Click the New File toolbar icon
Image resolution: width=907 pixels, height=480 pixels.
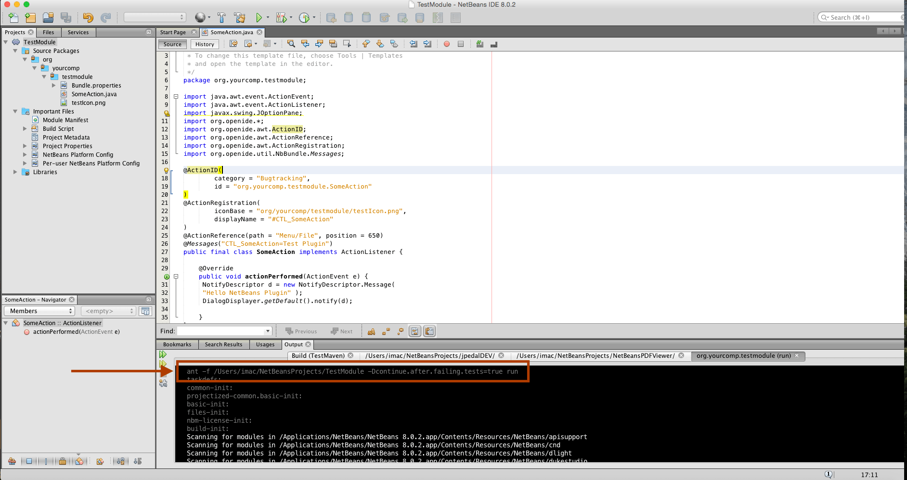point(13,18)
